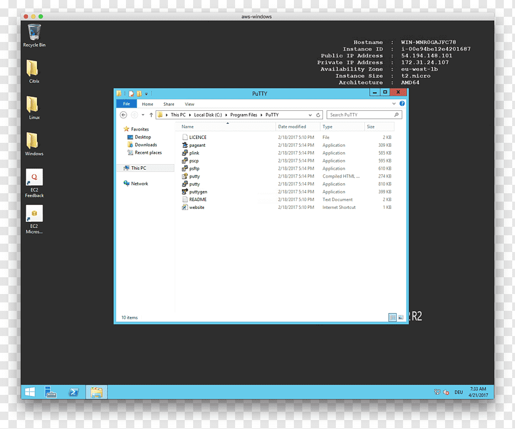515x429 pixels.
Task: Open the Explorer help question mark
Action: (x=402, y=104)
